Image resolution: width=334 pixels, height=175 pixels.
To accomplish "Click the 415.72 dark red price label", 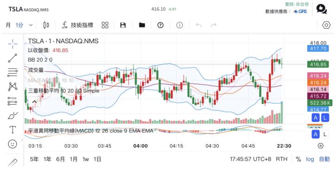I will [318, 96].
